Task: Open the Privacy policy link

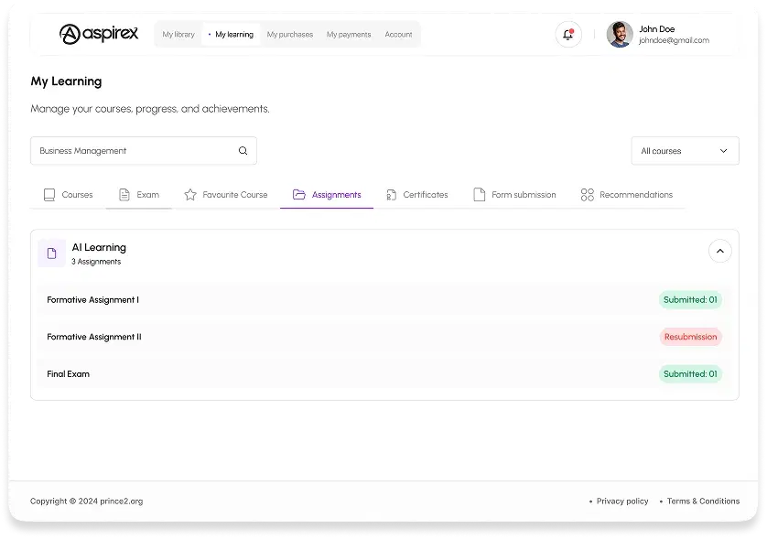Action: (622, 501)
